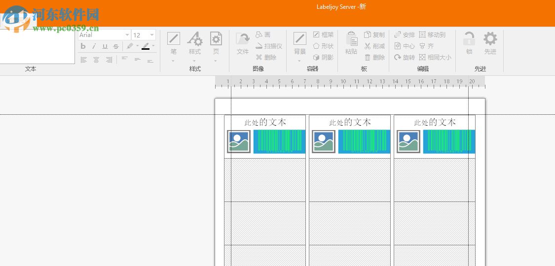Click 删除 in the 板 clipboard group

tap(374, 57)
